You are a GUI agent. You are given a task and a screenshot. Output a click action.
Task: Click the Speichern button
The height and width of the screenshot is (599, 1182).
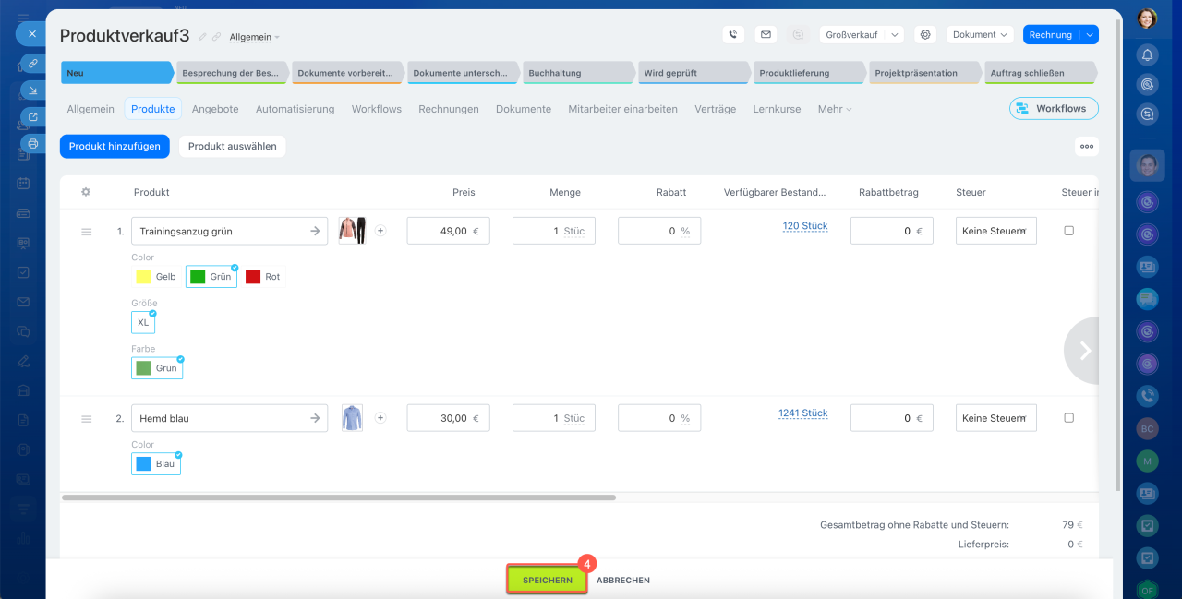[547, 580]
